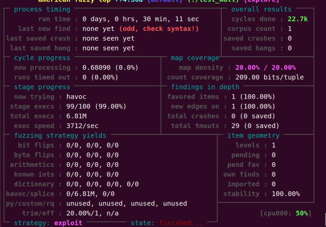Screen dimensions: 326x227
Task: Click the cycles done value 22.7k
Action: (x=298, y=19)
